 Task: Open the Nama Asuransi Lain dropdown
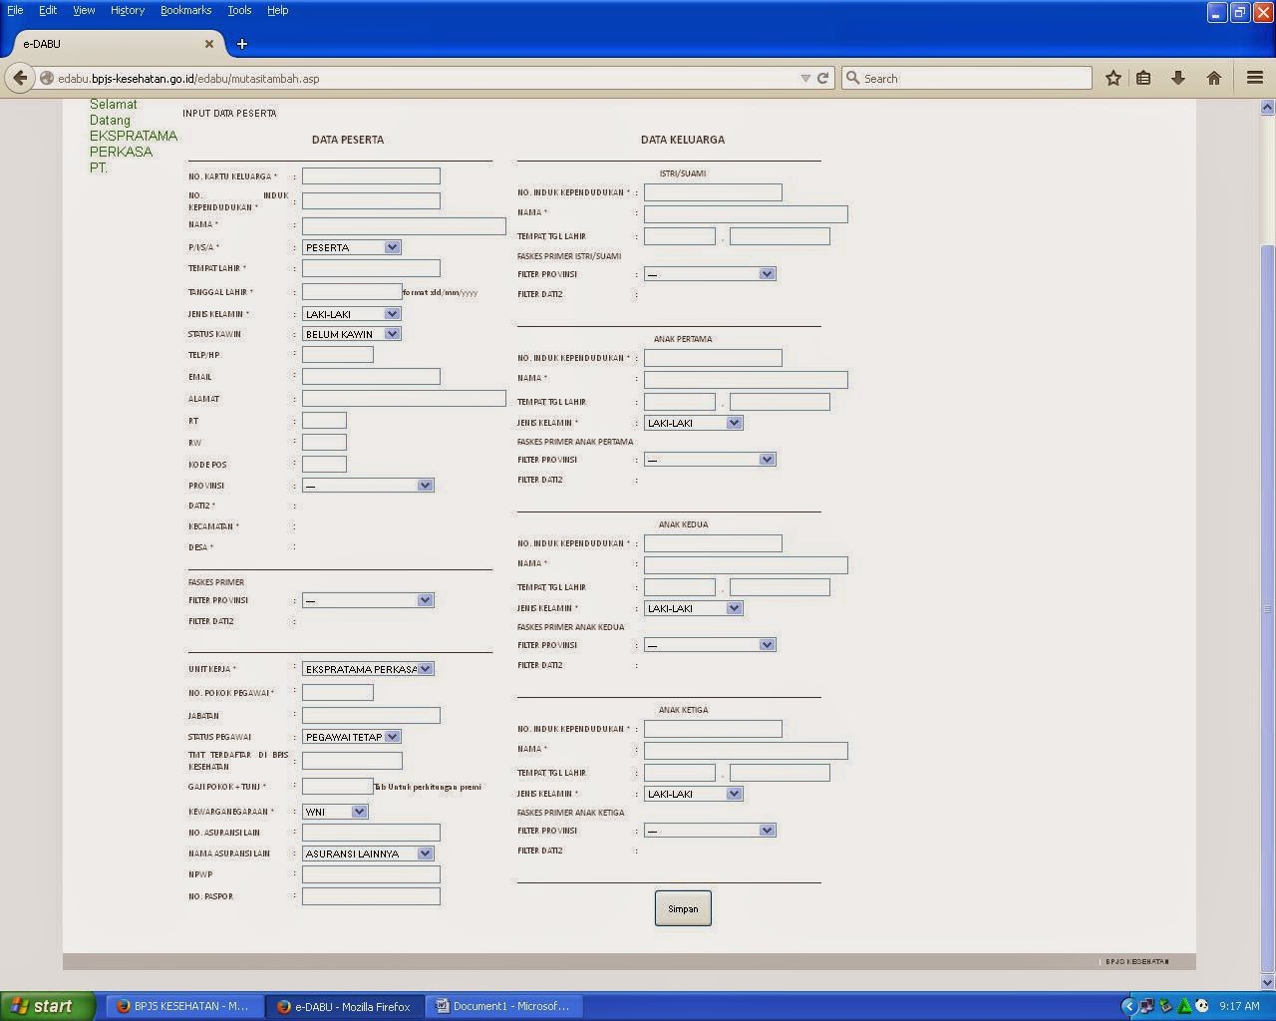(368, 853)
